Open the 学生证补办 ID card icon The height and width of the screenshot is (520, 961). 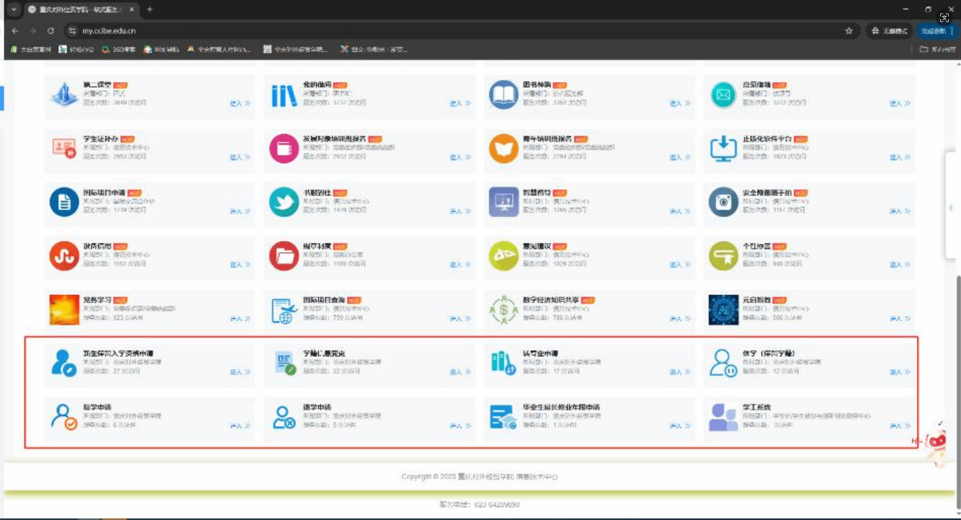[x=64, y=148]
